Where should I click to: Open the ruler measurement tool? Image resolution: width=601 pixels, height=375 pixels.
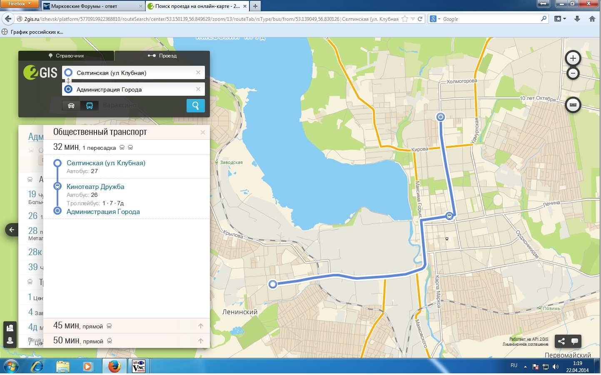[573, 105]
